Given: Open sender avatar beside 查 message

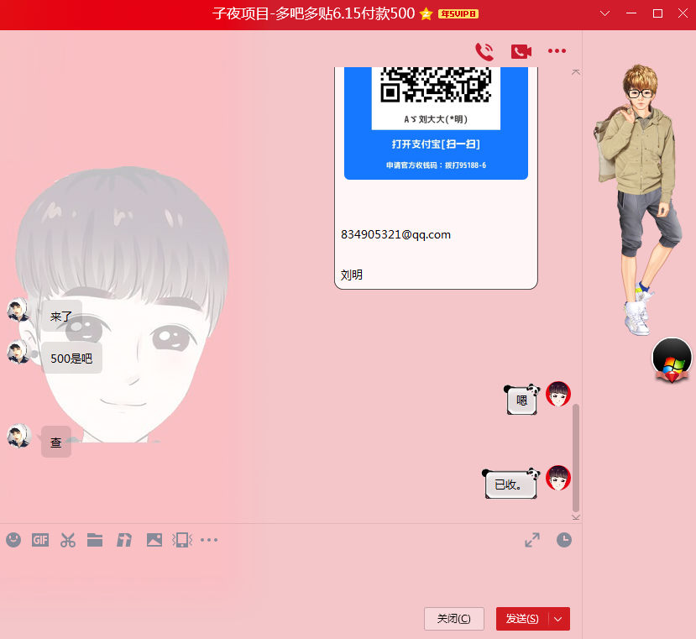Looking at the screenshot, I should pos(18,436).
